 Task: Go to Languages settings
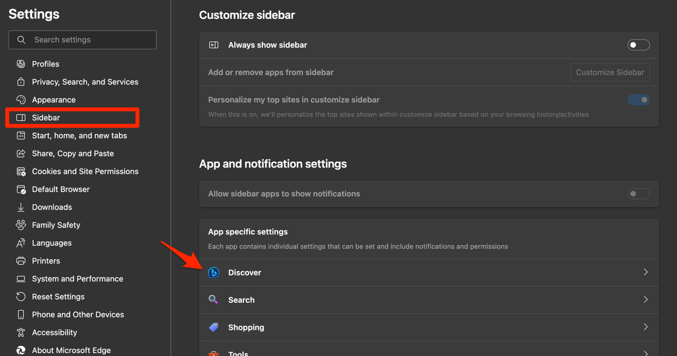[52, 243]
